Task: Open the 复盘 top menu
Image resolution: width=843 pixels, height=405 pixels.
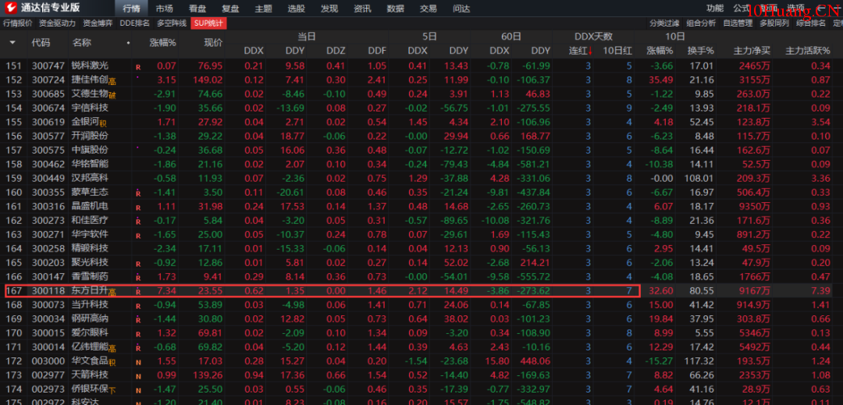Action: (230, 9)
